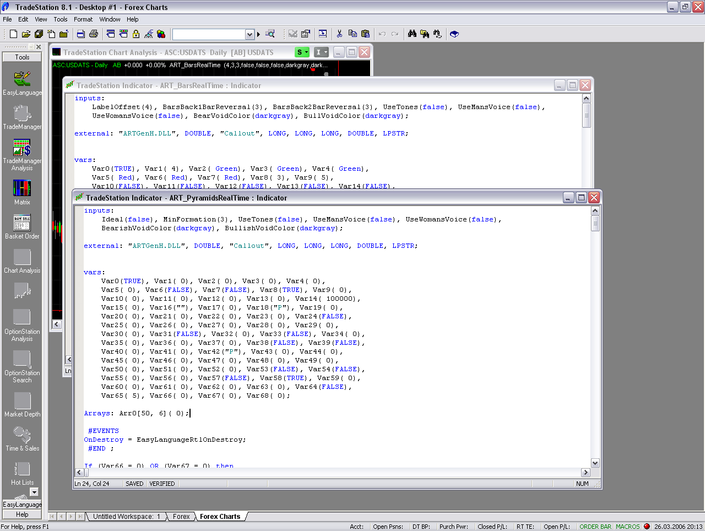Toggle the MACROS status bar indicator

tap(627, 527)
